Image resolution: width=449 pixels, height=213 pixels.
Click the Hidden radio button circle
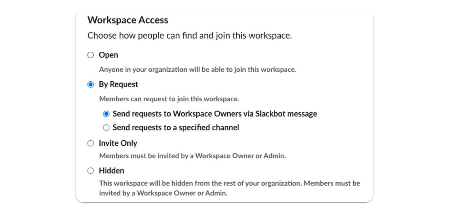pyautogui.click(x=91, y=170)
